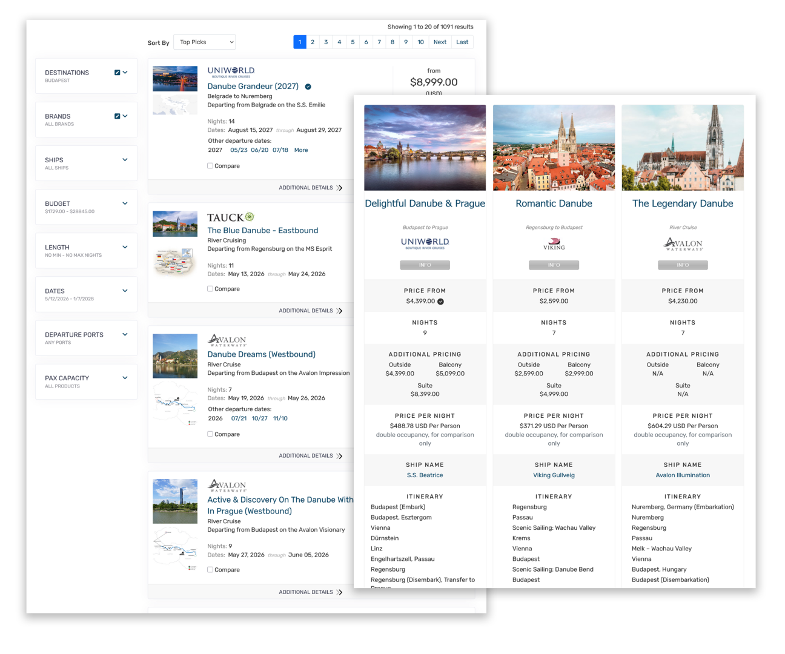Screen dimensions: 785x654
Task: Jump to the Last results page
Action: coord(462,42)
